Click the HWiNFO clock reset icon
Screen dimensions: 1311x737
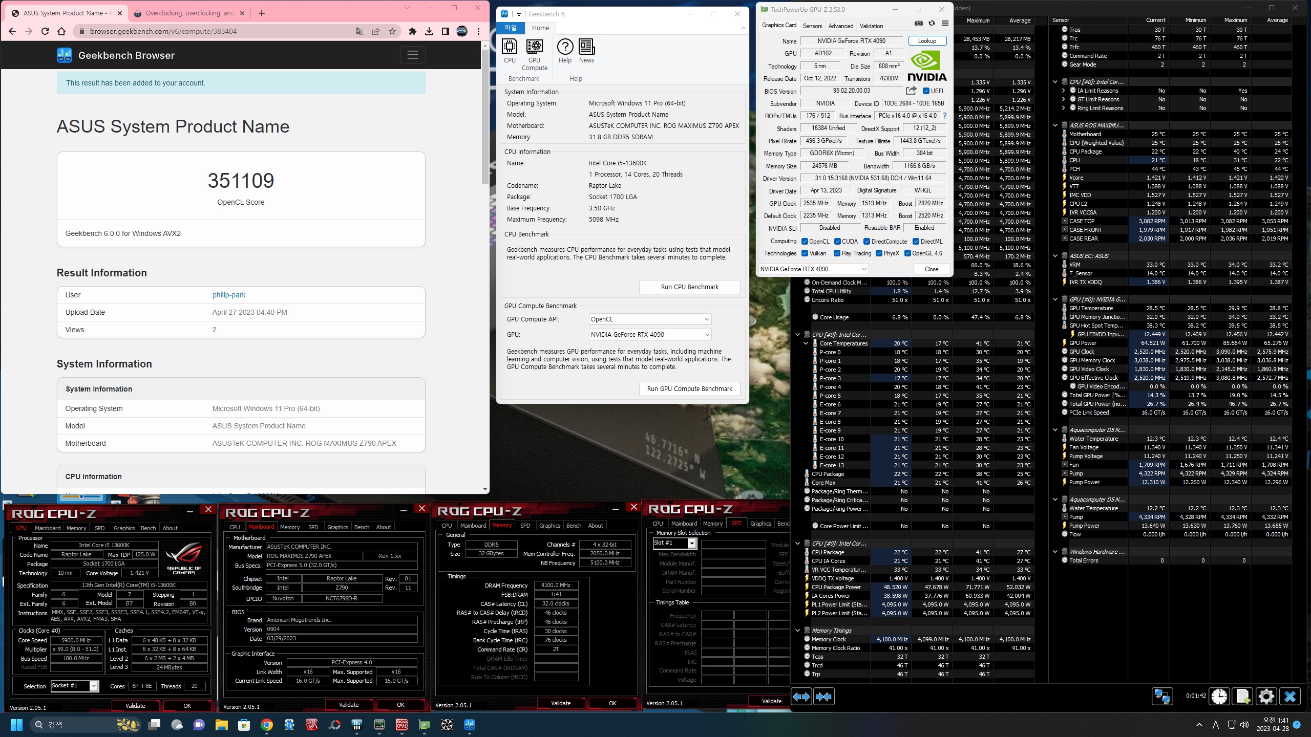(x=1220, y=697)
